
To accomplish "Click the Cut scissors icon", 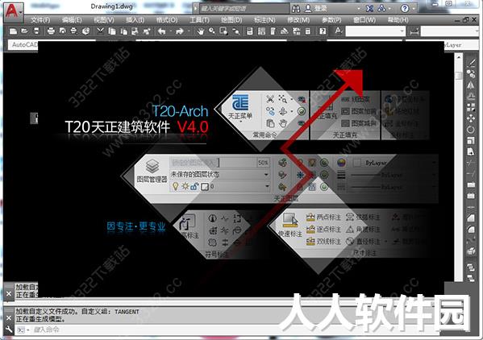I will coord(101,31).
